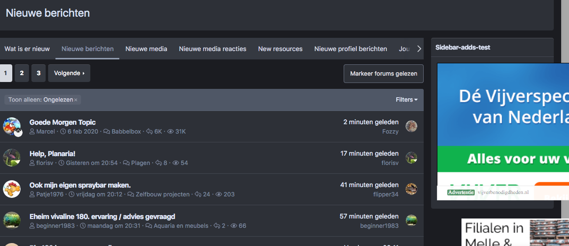
Task: Click flipper34's small last-poster avatar
Action: pyautogui.click(x=411, y=189)
